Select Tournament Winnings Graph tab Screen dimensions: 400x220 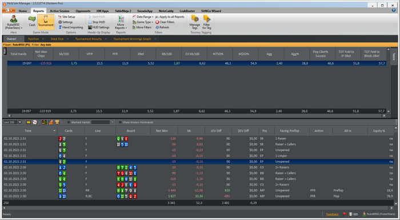click(132, 39)
